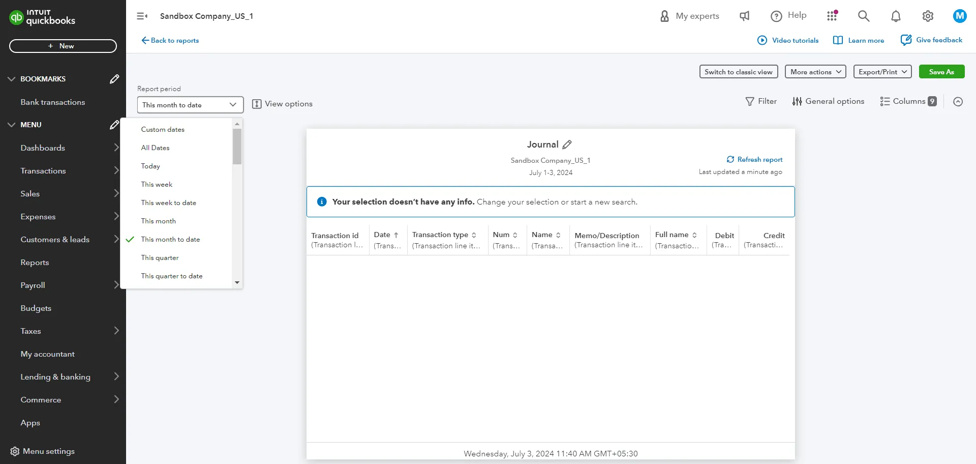Image resolution: width=976 pixels, height=464 pixels.
Task: Open the Export/Print dropdown
Action: 882,72
